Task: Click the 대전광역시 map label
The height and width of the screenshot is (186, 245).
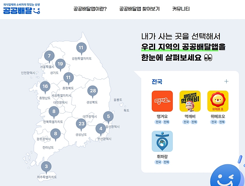Action: click(60, 103)
